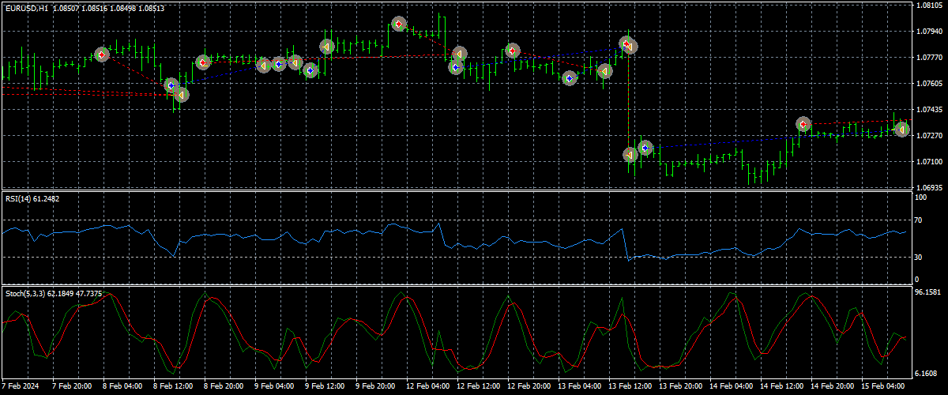Click the 1.07605 price axis label

pyautogui.click(x=930, y=84)
